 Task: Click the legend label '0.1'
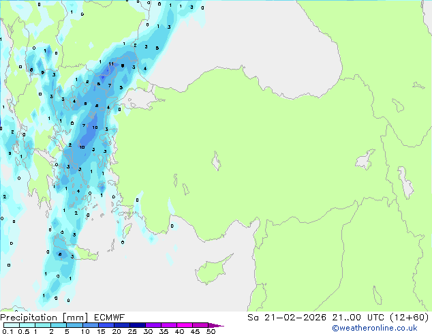tap(7, 331)
